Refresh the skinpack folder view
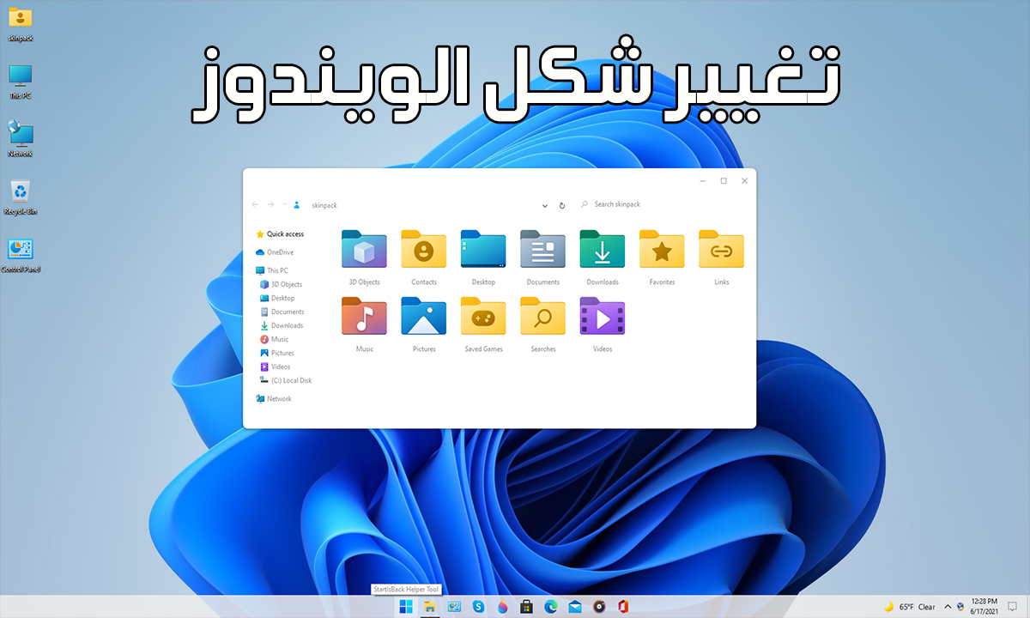This screenshot has height=618, width=1030. pos(562,205)
